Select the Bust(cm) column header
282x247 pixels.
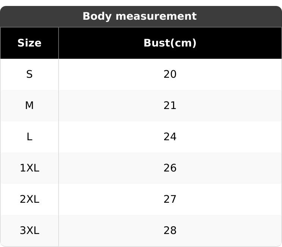point(170,43)
